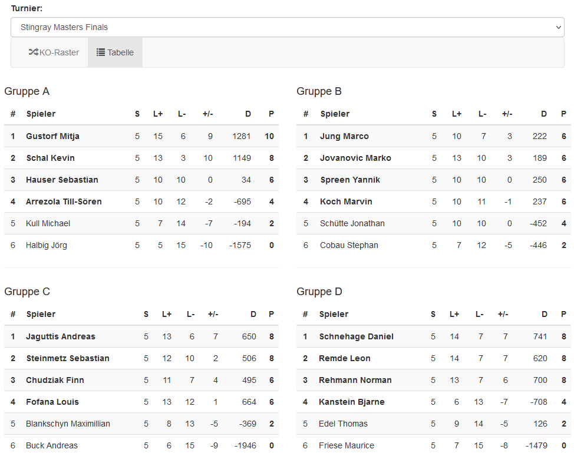Select Jung Marco in Gruppe B
Viewport: 574px width, 456px height.
pyautogui.click(x=344, y=136)
